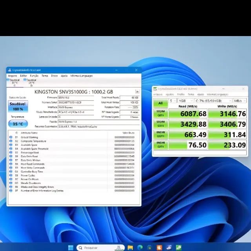Click the Recursos Suportados field
Image resolution: width=251 pixels, height=251 pixels.
tap(98, 126)
